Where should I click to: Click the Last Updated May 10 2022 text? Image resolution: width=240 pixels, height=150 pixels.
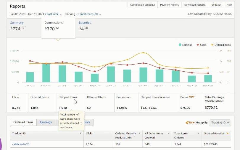tap(210, 14)
